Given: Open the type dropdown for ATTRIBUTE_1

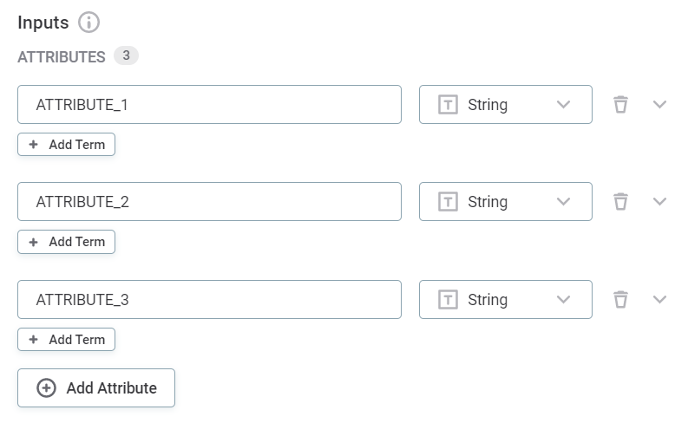Looking at the screenshot, I should (x=563, y=105).
